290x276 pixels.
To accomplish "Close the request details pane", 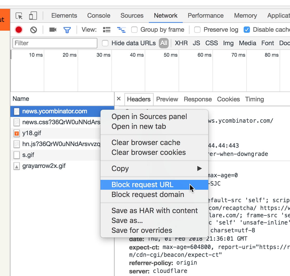I will [119, 99].
